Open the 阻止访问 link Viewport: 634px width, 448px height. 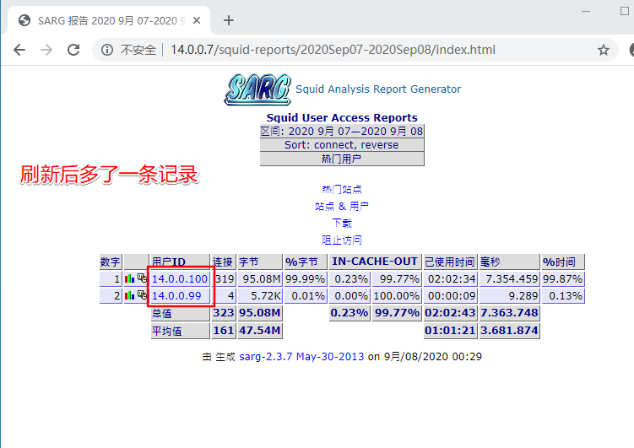click(342, 240)
